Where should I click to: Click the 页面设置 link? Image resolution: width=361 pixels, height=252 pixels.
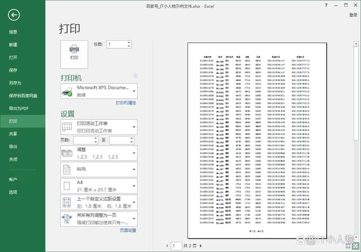(127, 231)
